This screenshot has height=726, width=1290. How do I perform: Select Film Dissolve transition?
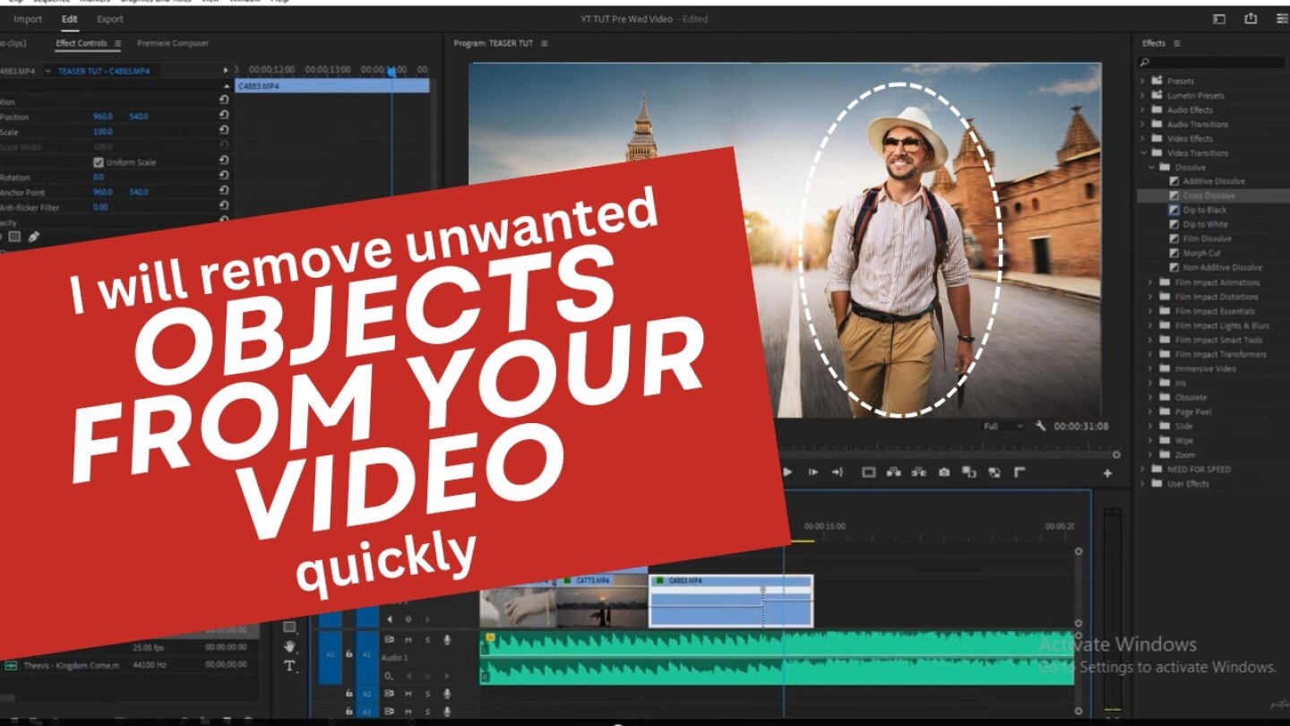coord(1207,238)
